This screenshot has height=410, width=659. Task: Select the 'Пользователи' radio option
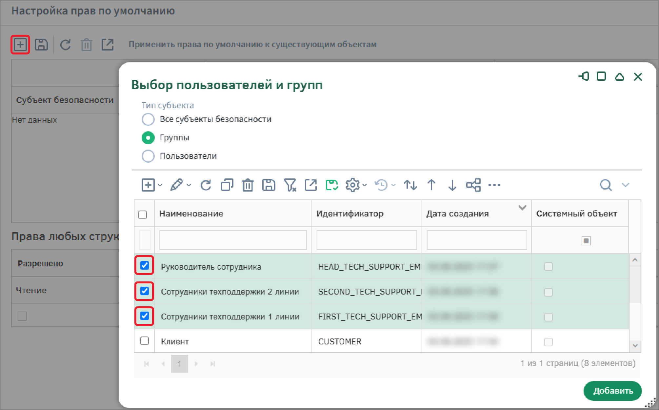(x=148, y=156)
